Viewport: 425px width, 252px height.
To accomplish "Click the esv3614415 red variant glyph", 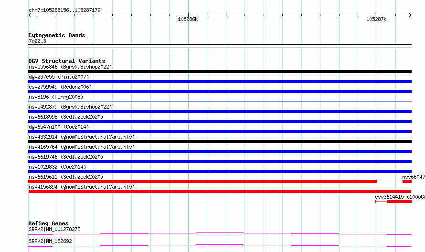I will [x=393, y=202].
